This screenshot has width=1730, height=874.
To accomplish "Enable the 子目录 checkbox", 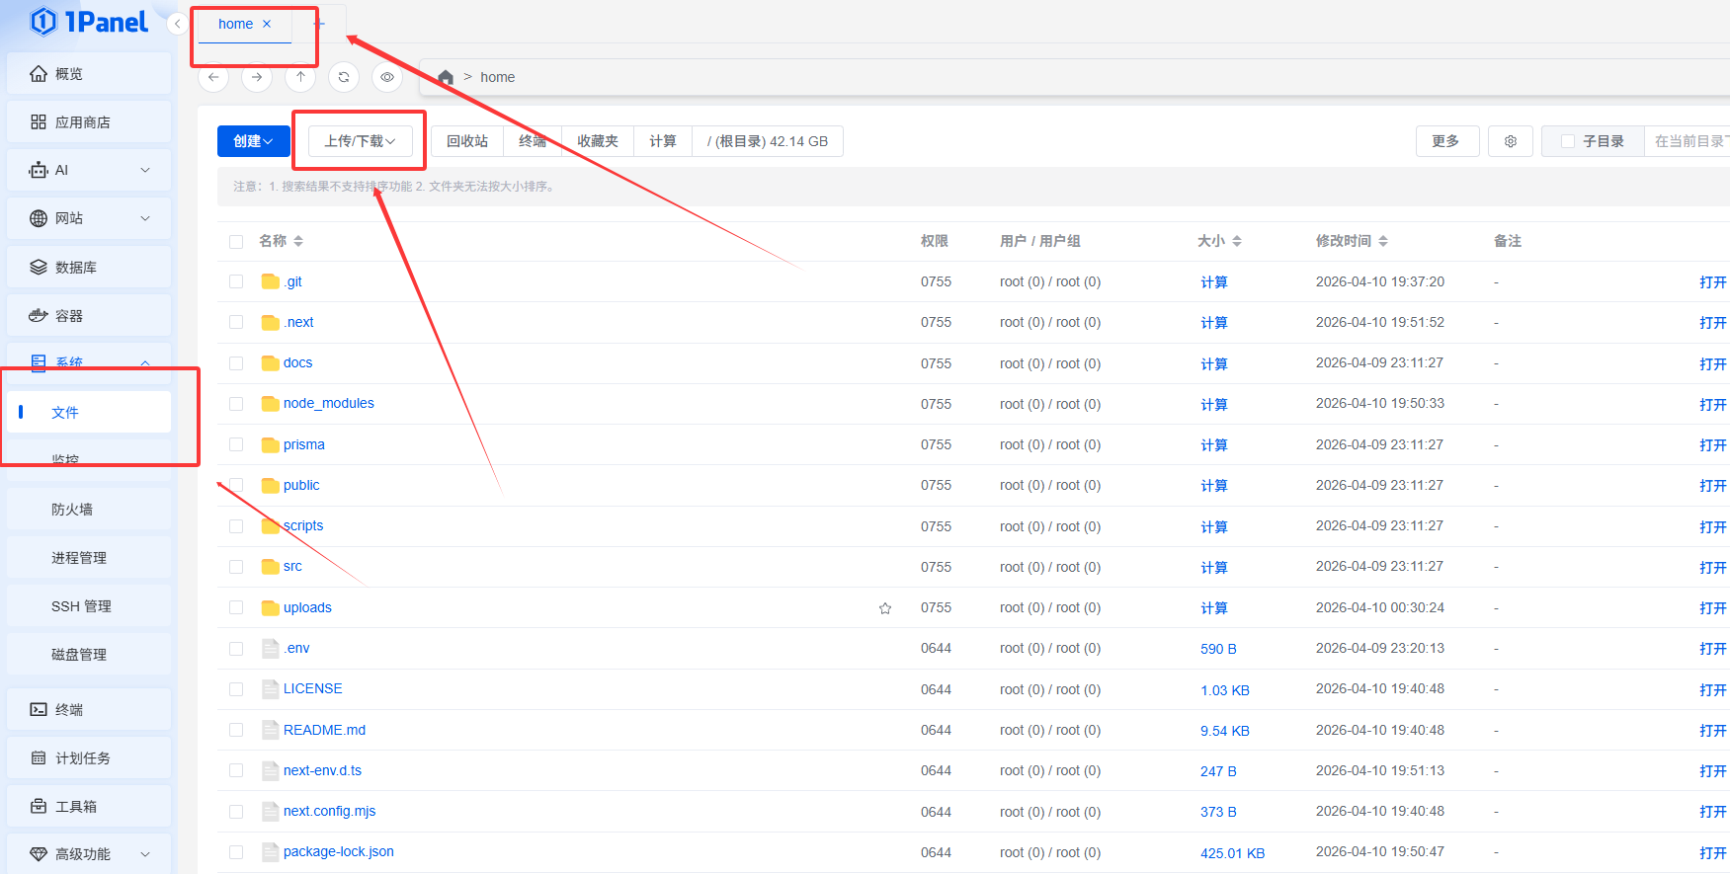I will (1567, 141).
